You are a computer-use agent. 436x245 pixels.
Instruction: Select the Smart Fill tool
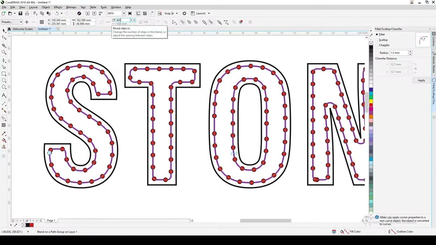(4, 147)
